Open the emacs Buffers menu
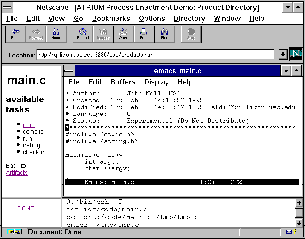 (123, 82)
